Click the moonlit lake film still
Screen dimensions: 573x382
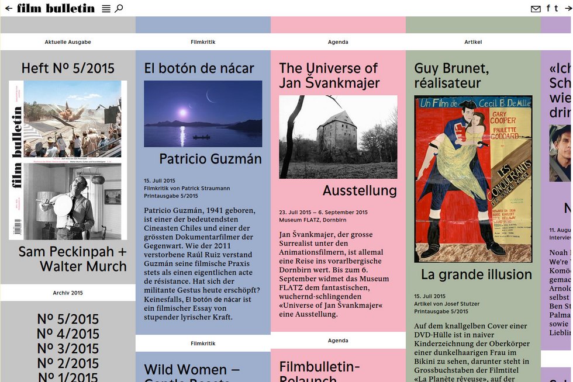point(203,114)
